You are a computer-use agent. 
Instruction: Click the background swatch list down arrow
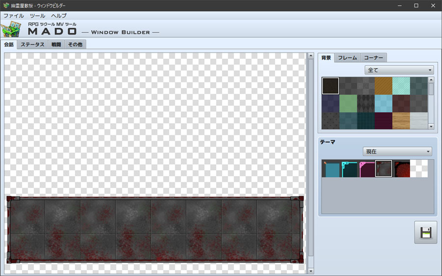[431, 126]
